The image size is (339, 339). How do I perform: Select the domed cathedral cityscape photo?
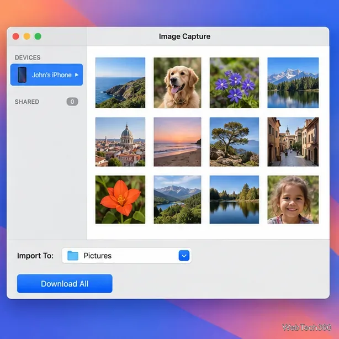point(120,142)
